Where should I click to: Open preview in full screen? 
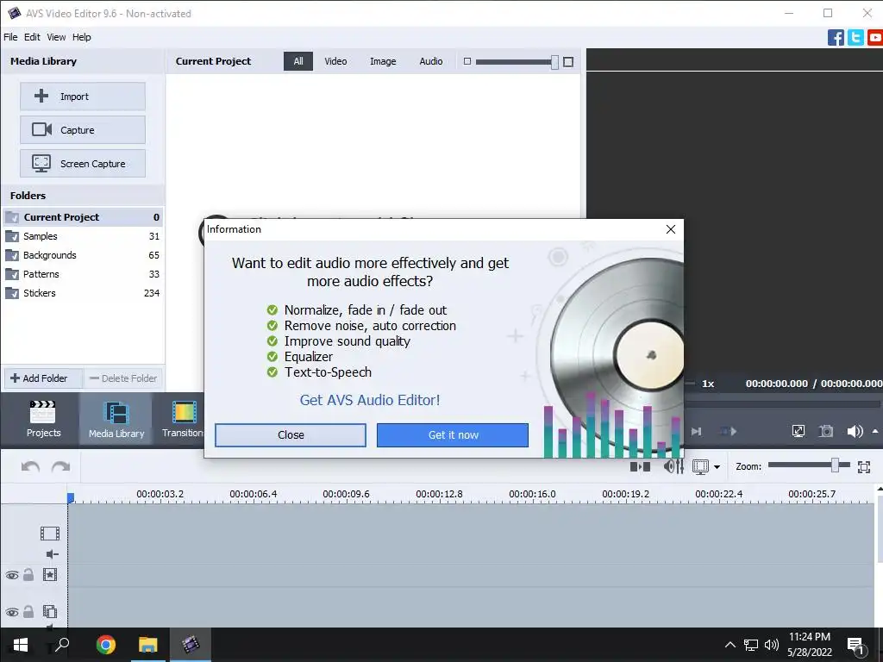(x=798, y=431)
